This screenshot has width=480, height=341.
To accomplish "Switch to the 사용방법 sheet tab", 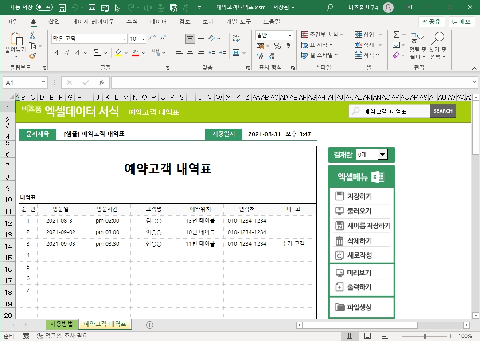I will coord(62,324).
